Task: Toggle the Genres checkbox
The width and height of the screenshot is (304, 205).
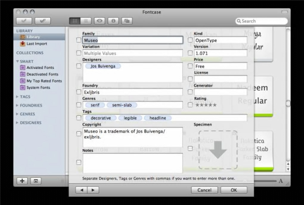Action: point(79,105)
